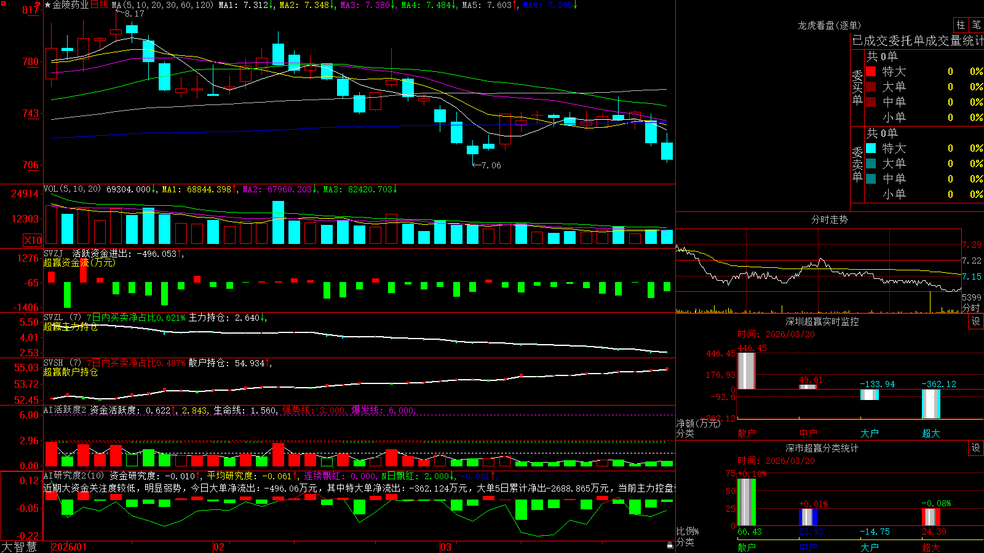Click the dark red 中单 buy-order swatch
Image resolution: width=984 pixels, height=553 pixels.
click(871, 102)
